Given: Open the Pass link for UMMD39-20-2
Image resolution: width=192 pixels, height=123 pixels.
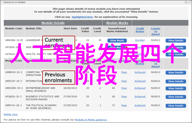Looking at the screenshot, I should point(124,72).
